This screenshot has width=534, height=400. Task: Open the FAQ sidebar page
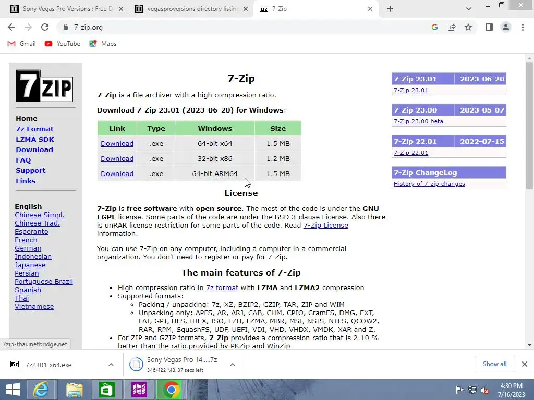coord(23,160)
